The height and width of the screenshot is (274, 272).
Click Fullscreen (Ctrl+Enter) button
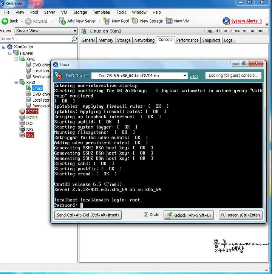click(241, 215)
